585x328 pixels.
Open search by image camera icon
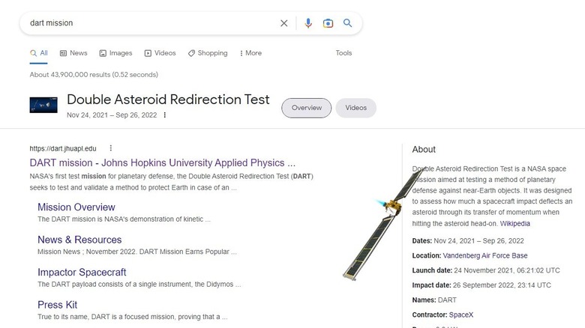328,23
